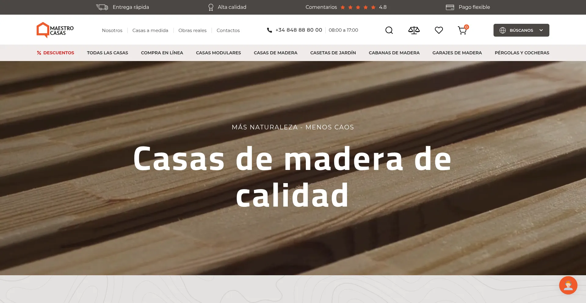Click the chevron arrow in BÚSCANOS button
This screenshot has height=303, width=586.
[x=541, y=30]
